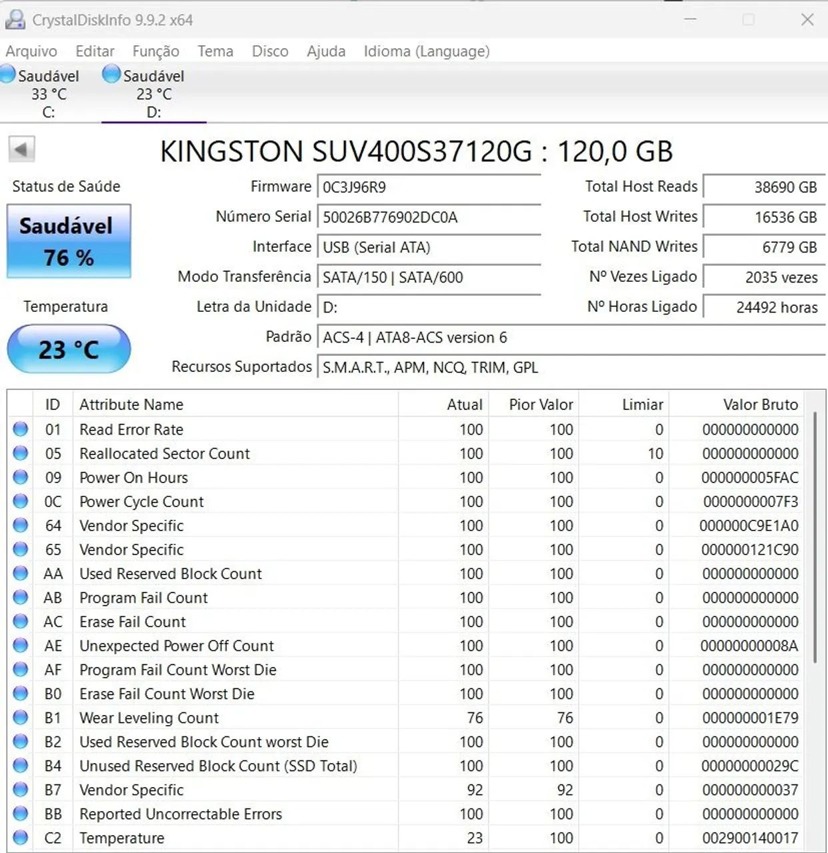828x853 pixels.
Task: Close the CrystalDiskInfo window
Action: (807, 20)
